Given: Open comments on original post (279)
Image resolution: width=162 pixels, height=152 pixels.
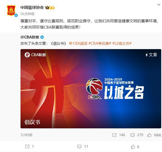Looking at the screenshot, I should (x=137, y=135).
